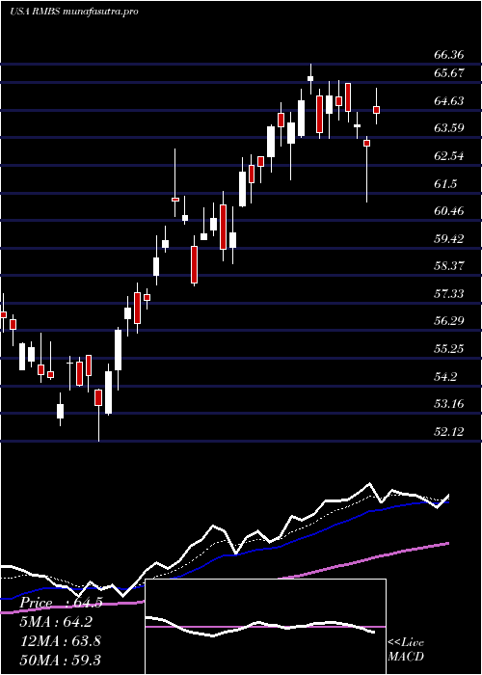Click the 66.36 price level label
Viewport: 482px width, 675px height.
click(449, 55)
